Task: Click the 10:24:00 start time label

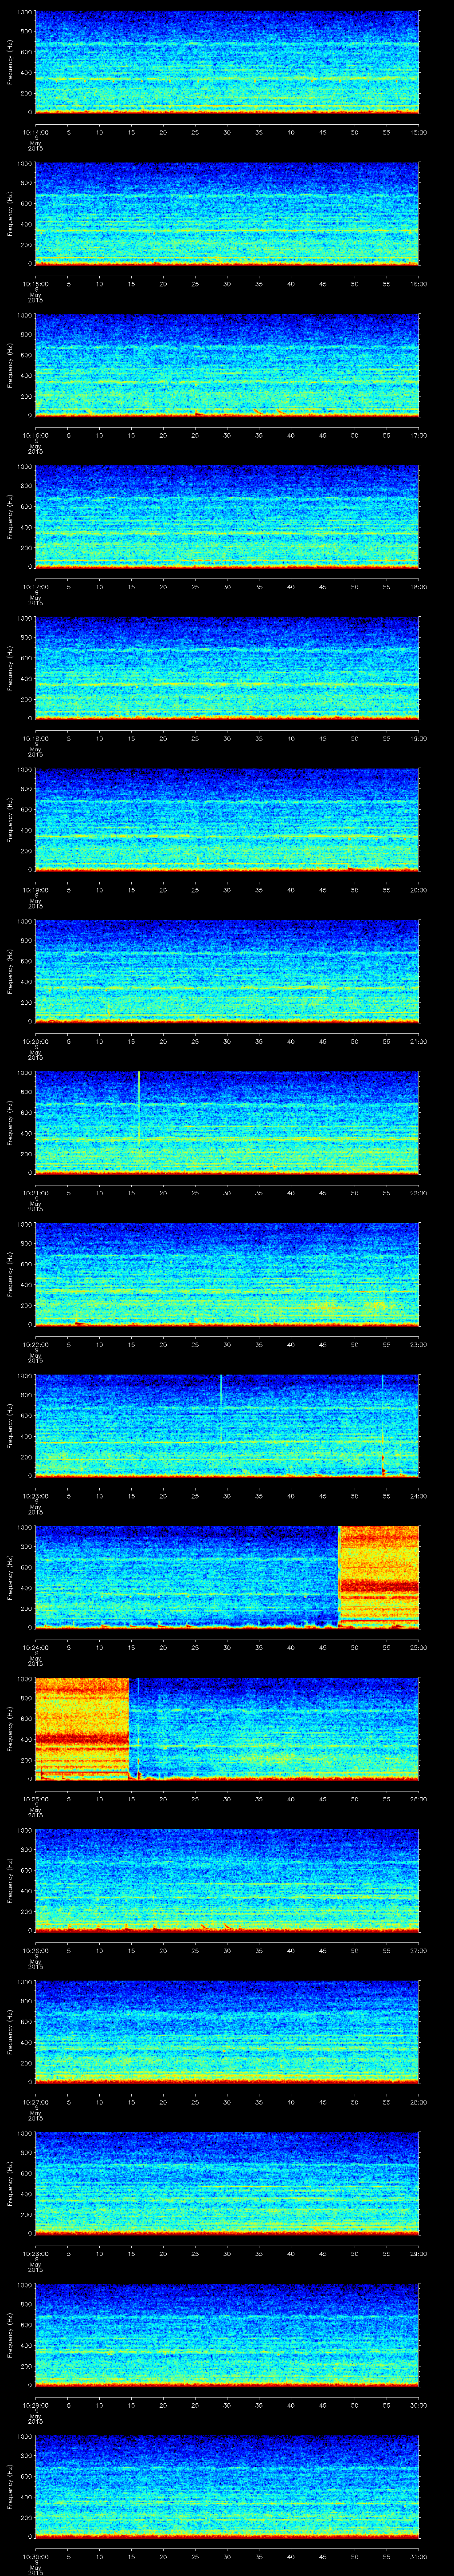Action: point(35,1647)
